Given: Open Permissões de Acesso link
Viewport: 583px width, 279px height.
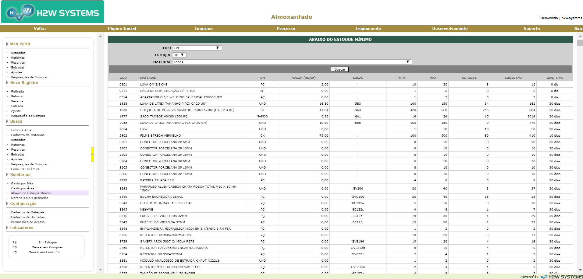Looking at the screenshot, I should coord(28,222).
